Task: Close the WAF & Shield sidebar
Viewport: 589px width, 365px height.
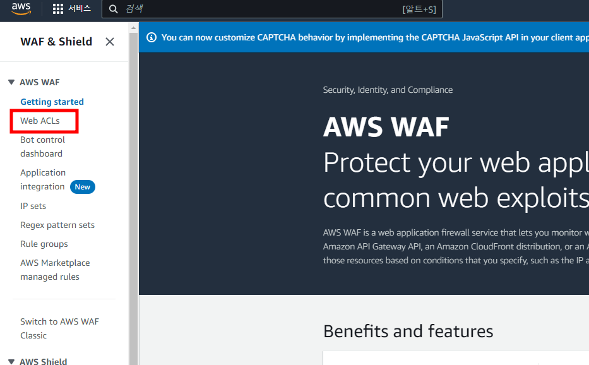Action: tap(110, 42)
